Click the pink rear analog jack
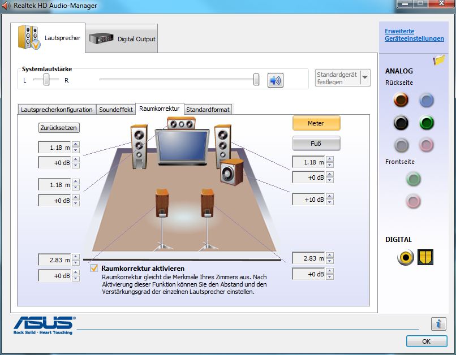This screenshot has width=456, height=355. pyautogui.click(x=427, y=145)
